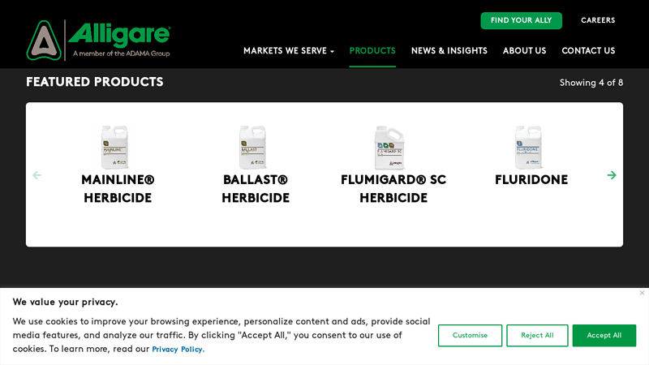The width and height of the screenshot is (649, 365).
Task: Click the Customise cookies button
Action: click(x=470, y=335)
